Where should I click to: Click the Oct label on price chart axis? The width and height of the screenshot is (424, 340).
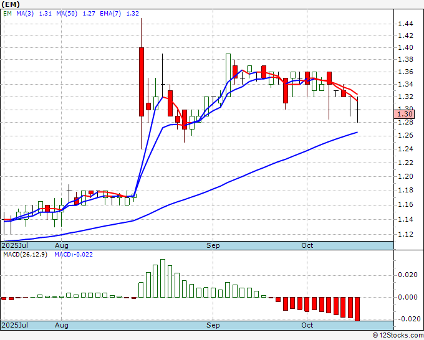pyautogui.click(x=307, y=245)
